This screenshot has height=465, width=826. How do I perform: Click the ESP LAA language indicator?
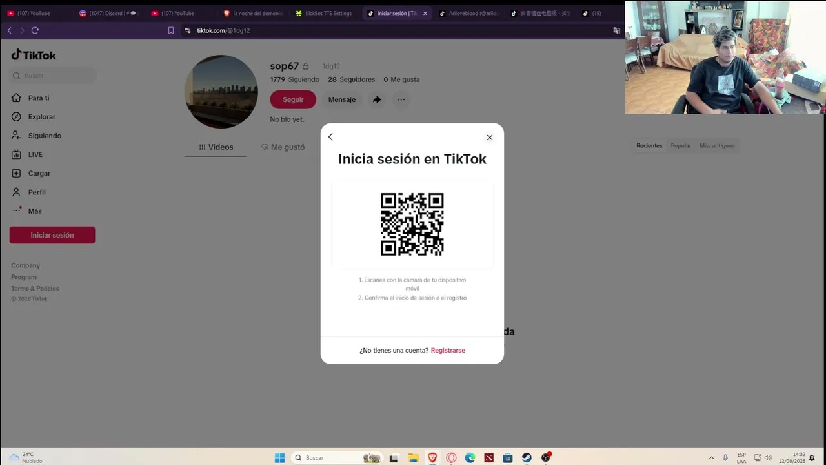(741, 458)
